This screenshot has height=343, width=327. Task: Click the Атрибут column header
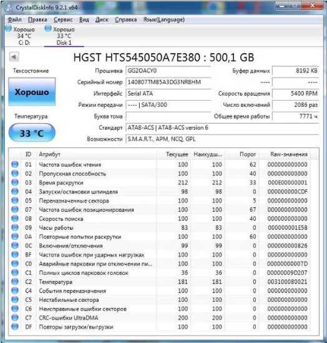[x=96, y=154]
